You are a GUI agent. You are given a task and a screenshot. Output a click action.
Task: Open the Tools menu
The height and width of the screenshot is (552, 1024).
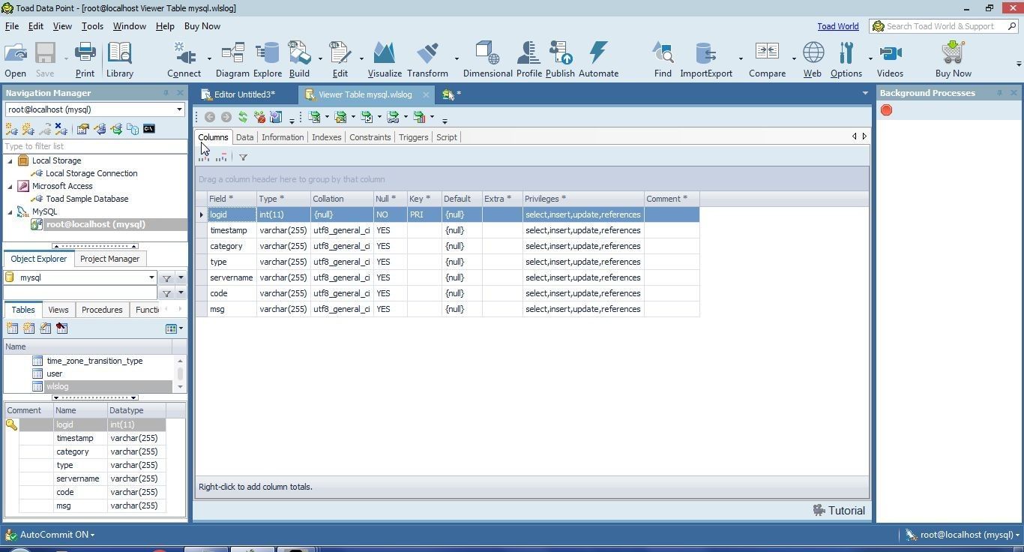click(x=92, y=26)
